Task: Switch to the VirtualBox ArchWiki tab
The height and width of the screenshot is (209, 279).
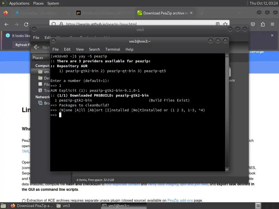Action: click(42, 13)
